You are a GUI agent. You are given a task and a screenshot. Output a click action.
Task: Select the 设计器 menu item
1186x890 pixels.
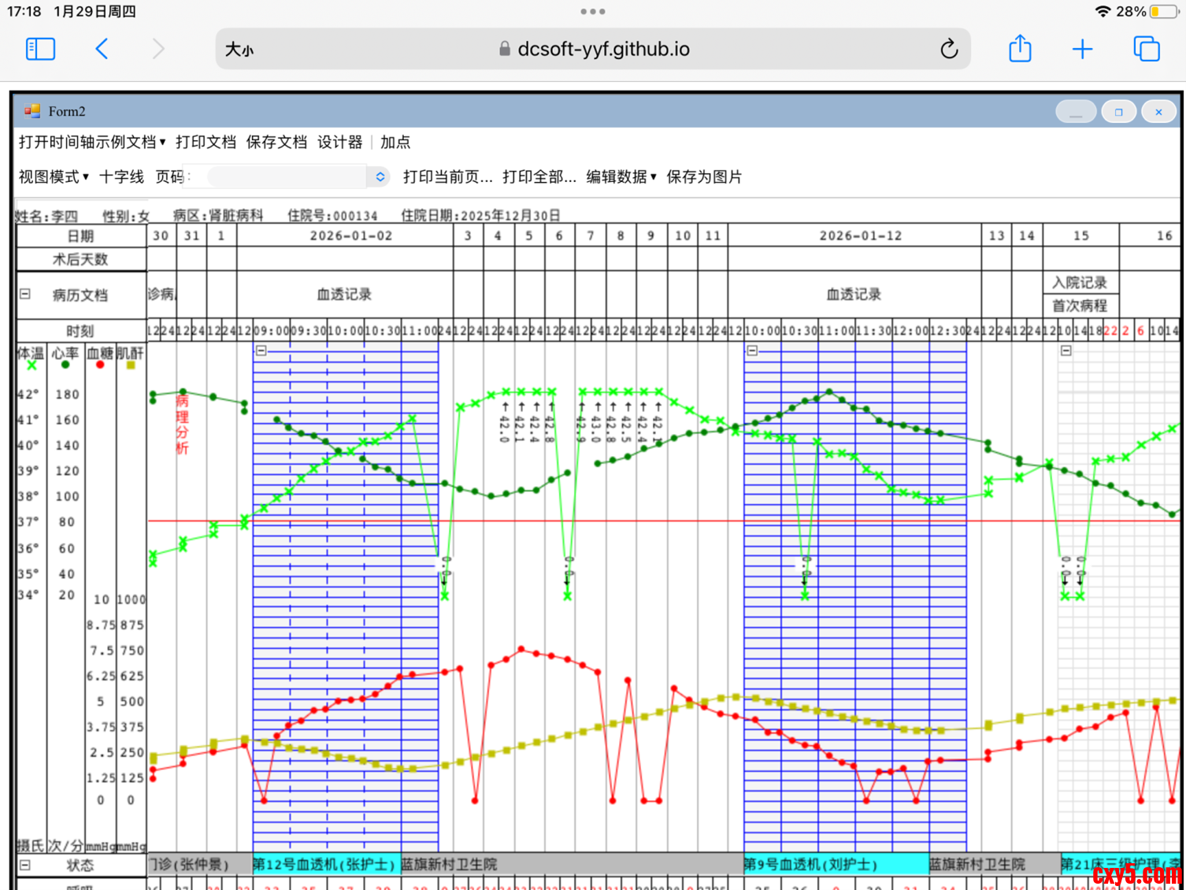click(x=339, y=142)
